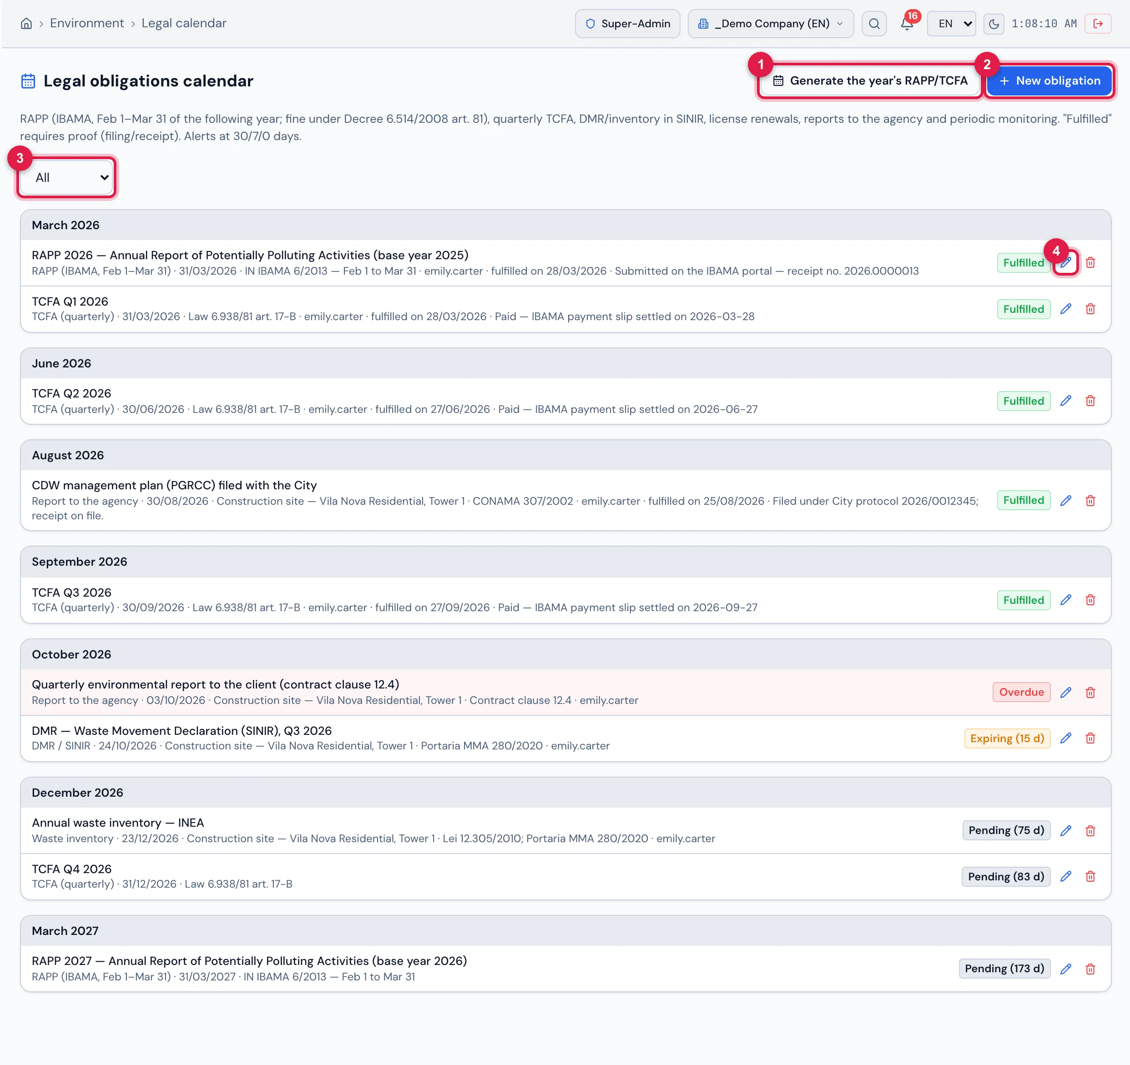Open notifications bell with badge 16
This screenshot has height=1065, width=1130.
click(x=907, y=23)
